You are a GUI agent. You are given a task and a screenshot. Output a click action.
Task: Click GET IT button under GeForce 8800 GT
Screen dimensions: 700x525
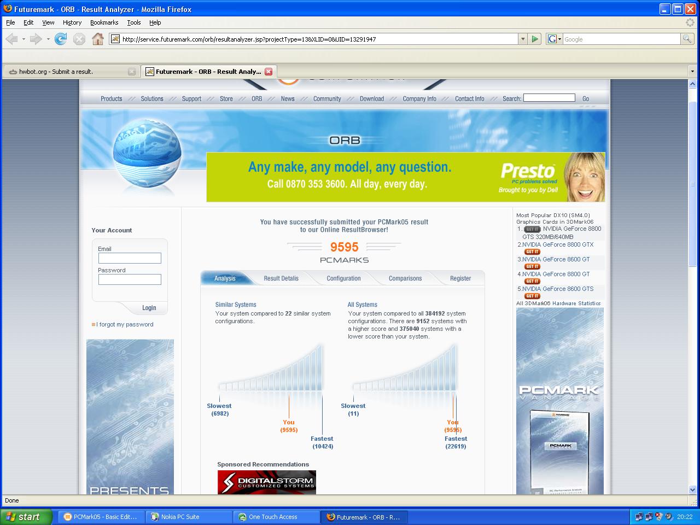[532, 281]
